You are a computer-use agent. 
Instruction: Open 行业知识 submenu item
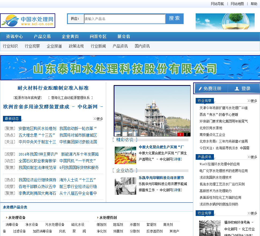pos(10,46)
